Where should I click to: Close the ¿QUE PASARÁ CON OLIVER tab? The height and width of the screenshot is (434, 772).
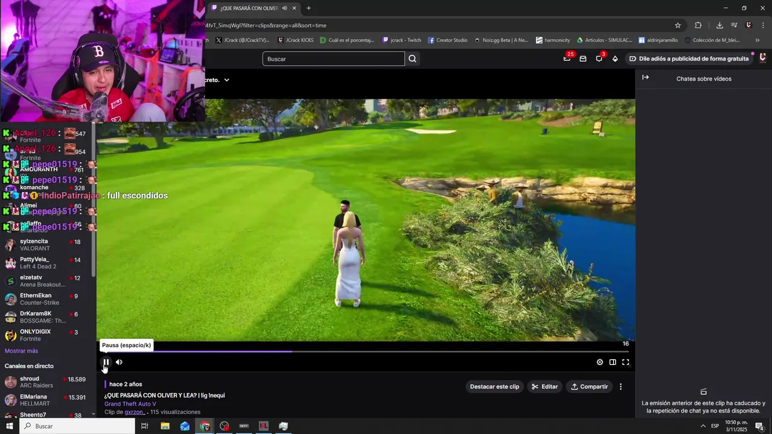(294, 8)
